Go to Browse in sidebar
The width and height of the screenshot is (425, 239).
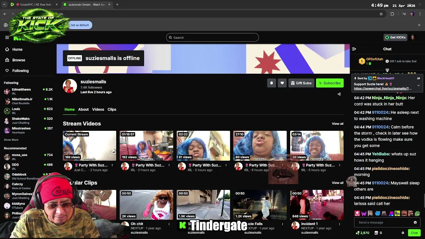[19, 60]
